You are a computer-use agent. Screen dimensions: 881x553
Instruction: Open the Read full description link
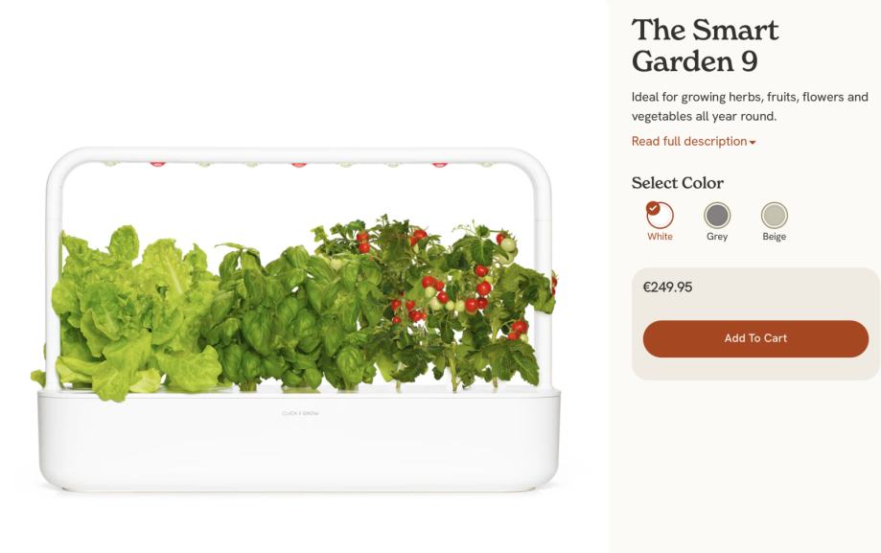click(x=689, y=141)
